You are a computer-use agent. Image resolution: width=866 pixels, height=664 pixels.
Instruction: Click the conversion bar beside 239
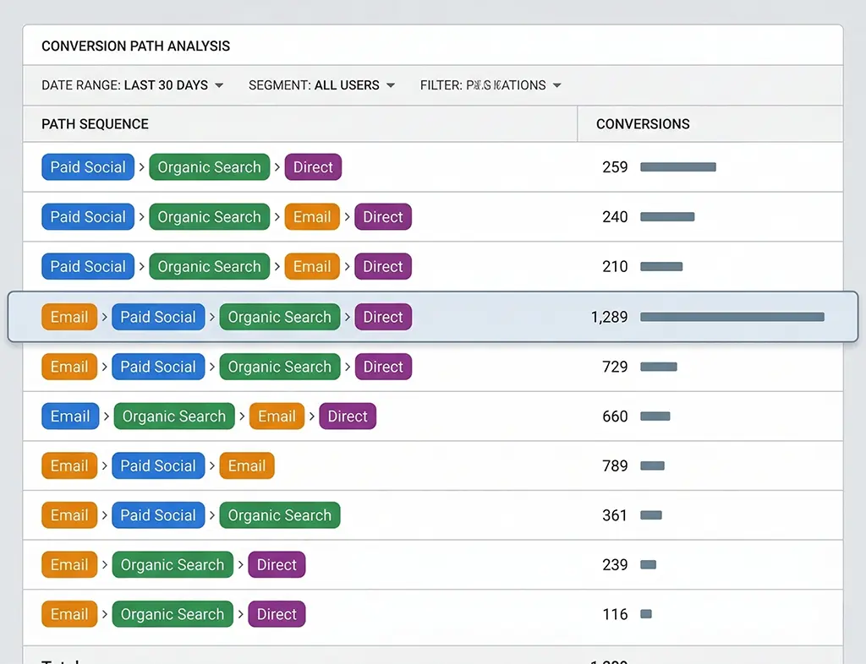coord(649,564)
